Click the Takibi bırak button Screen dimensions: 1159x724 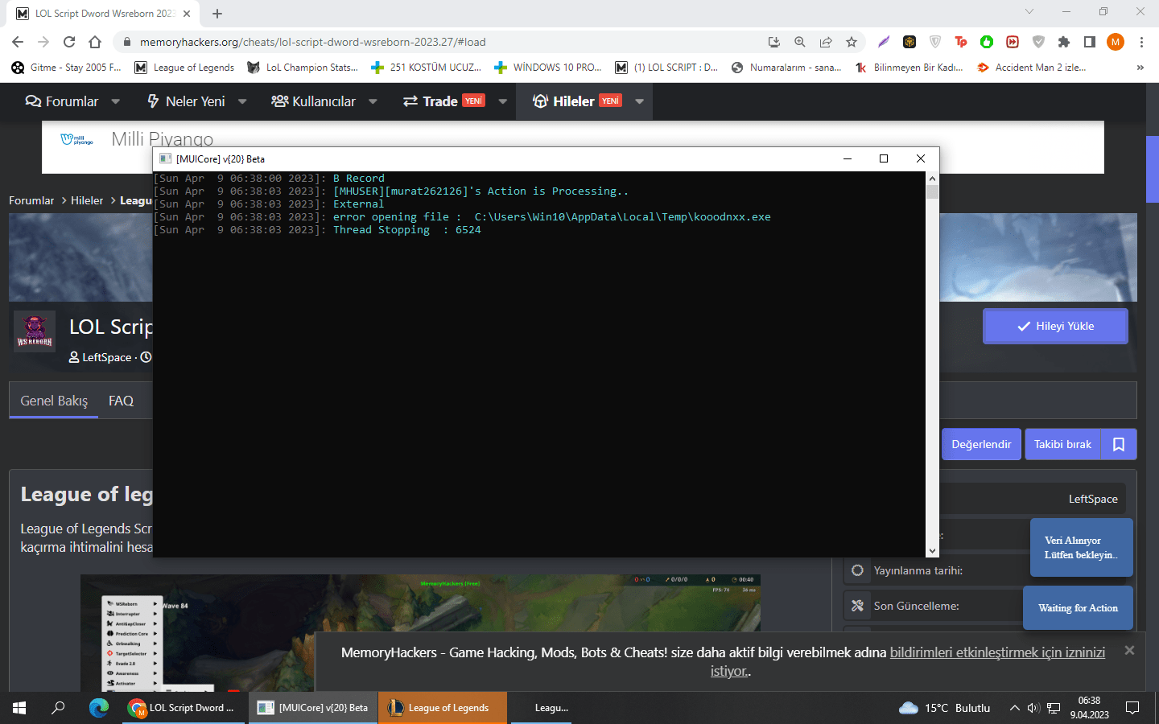pyautogui.click(x=1062, y=444)
